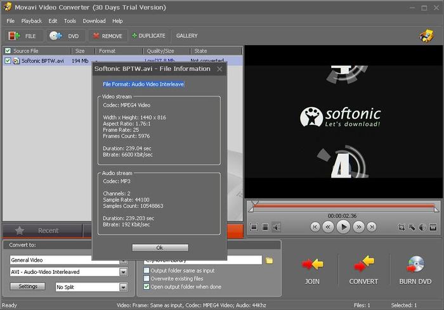Screen dimensions: 444x310
Task: Enable Overwrite existing files
Action: point(147,278)
